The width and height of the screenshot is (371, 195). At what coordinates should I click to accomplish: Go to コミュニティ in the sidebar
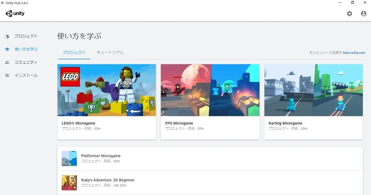pyautogui.click(x=26, y=62)
